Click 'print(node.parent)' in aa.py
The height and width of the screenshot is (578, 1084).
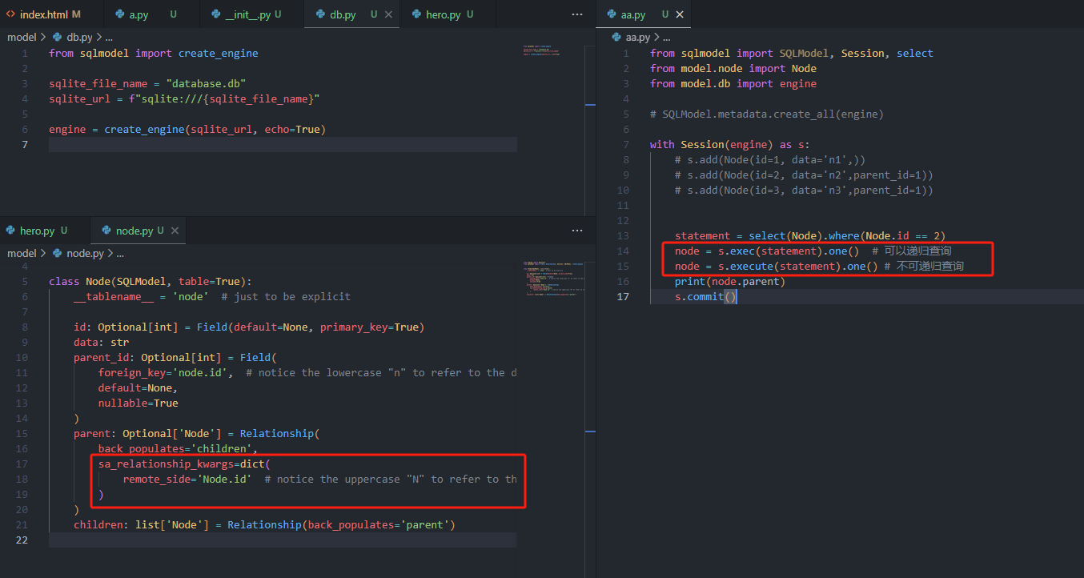point(730,281)
